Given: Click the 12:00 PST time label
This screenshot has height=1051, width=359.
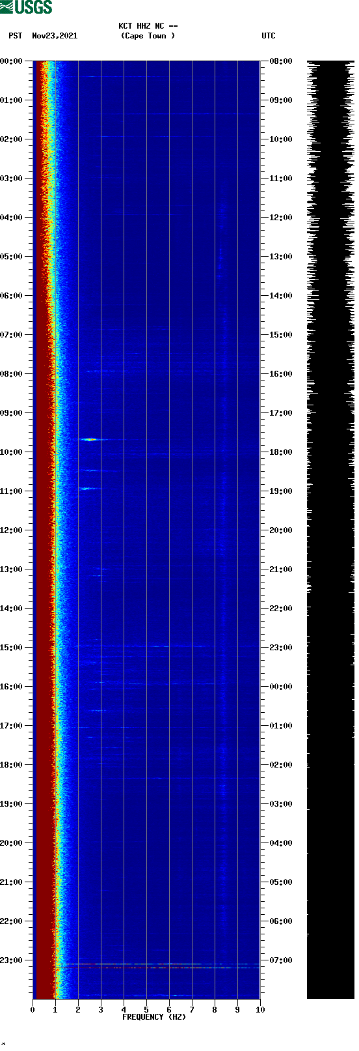Looking at the screenshot, I should [12, 530].
